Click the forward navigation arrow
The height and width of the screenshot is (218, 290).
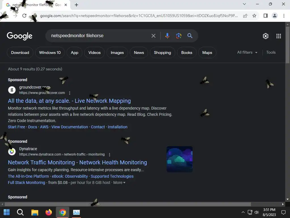click(15, 16)
